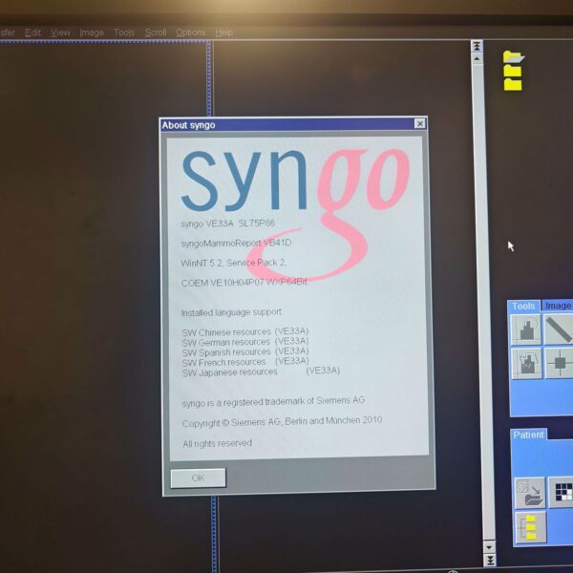Click the 'Copyright © Siemens AG' line
Viewport: 573px width, 573px height.
[x=282, y=422]
